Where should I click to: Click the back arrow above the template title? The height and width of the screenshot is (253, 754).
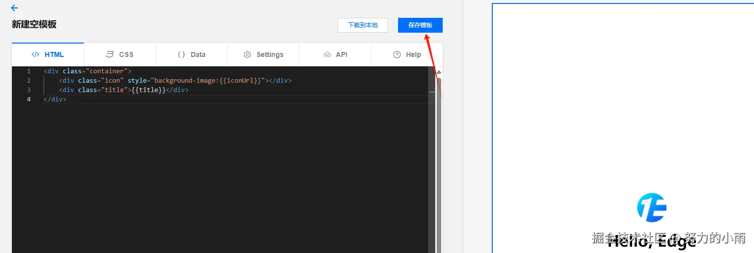click(x=14, y=8)
